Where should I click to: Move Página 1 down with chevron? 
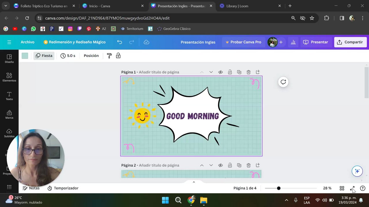211,72
